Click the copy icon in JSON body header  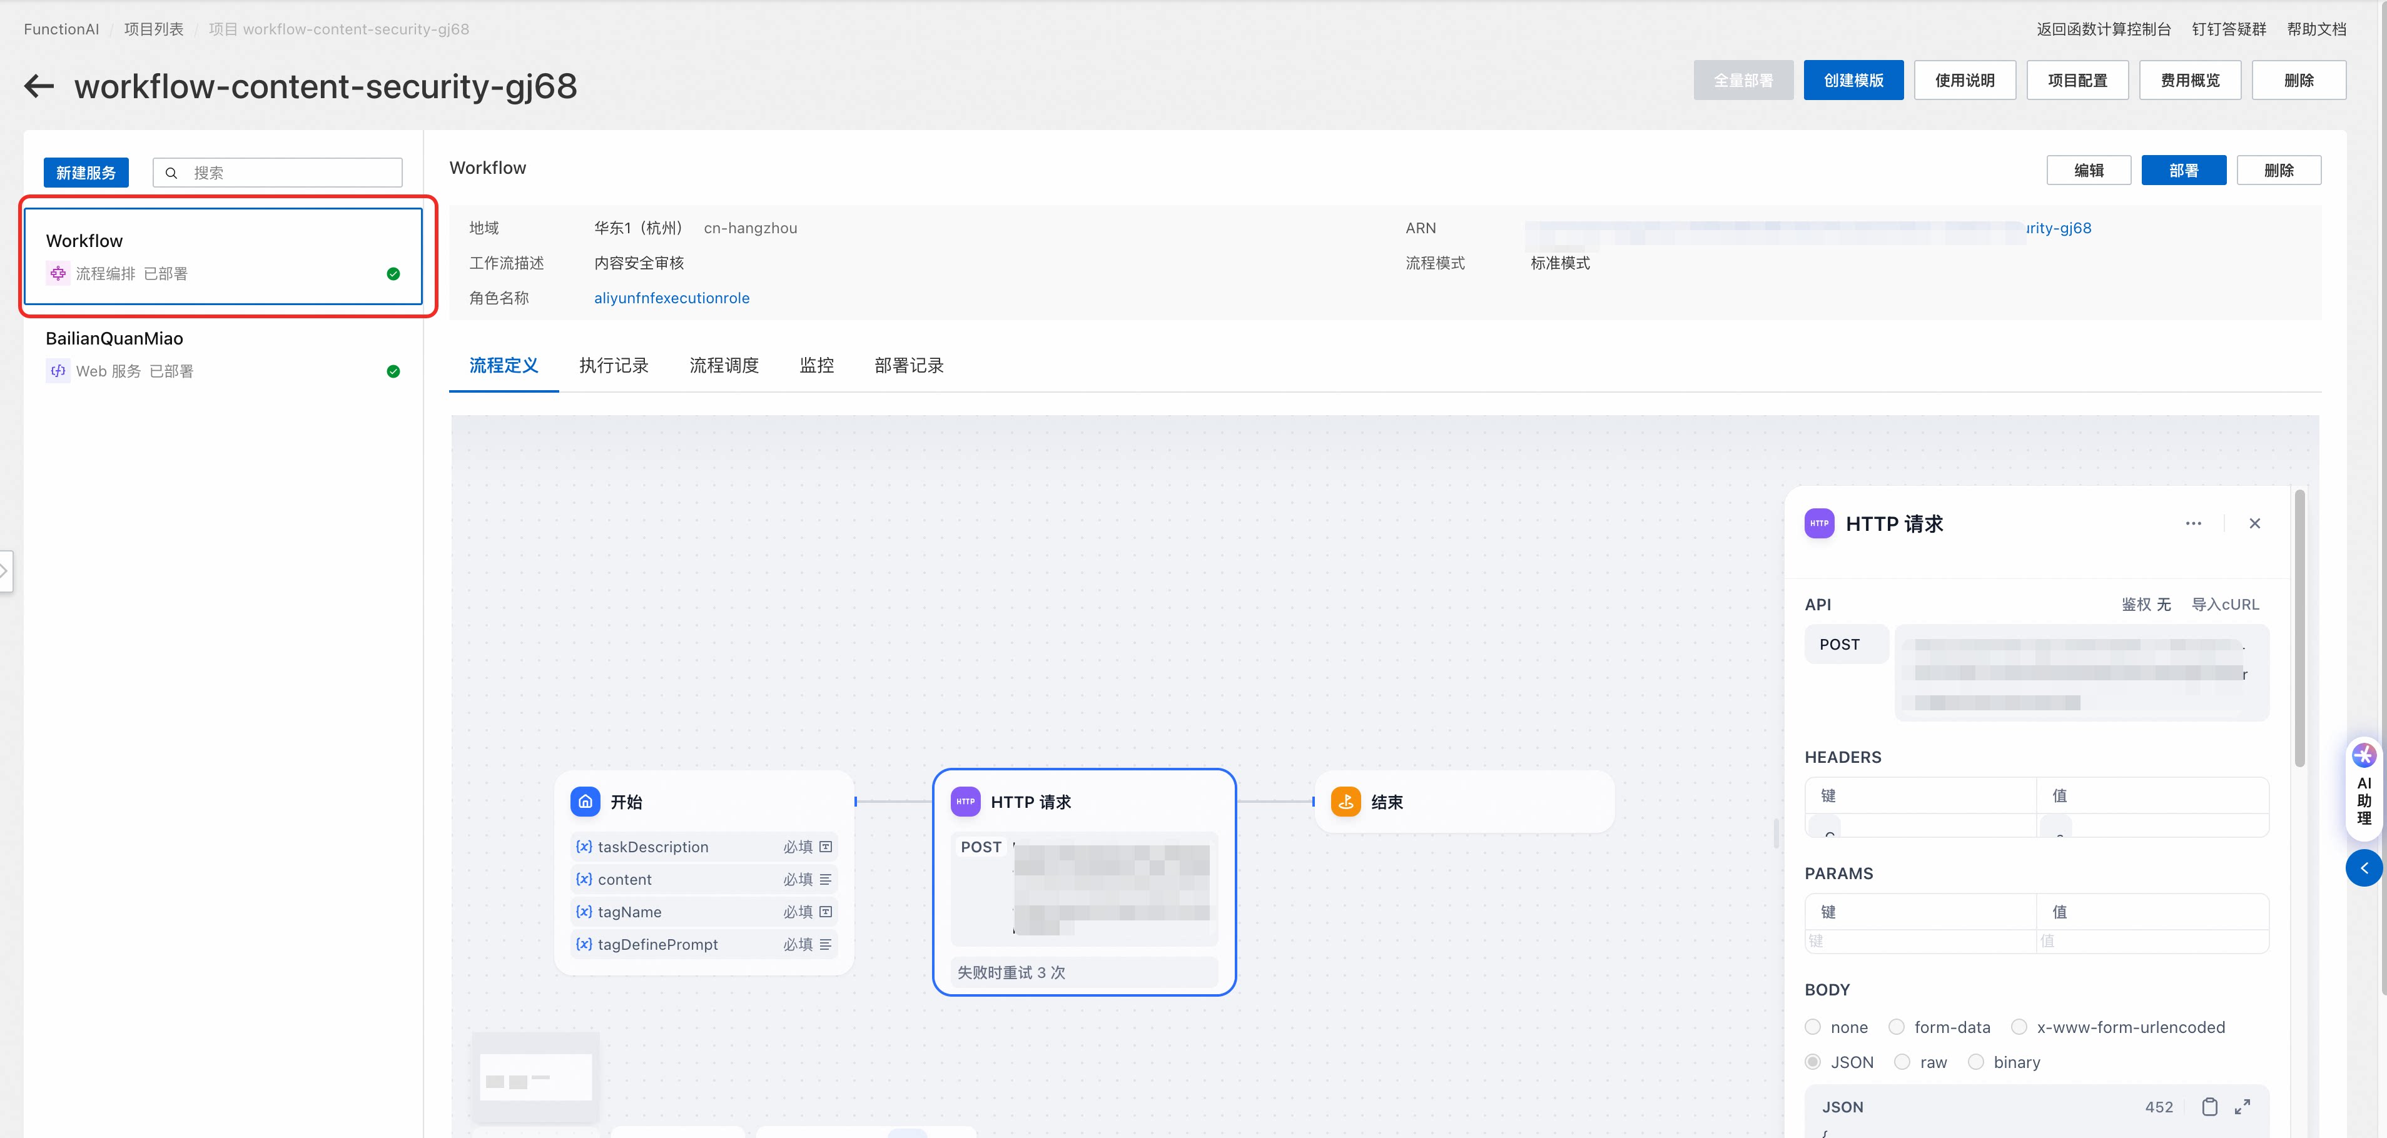(x=2209, y=1107)
